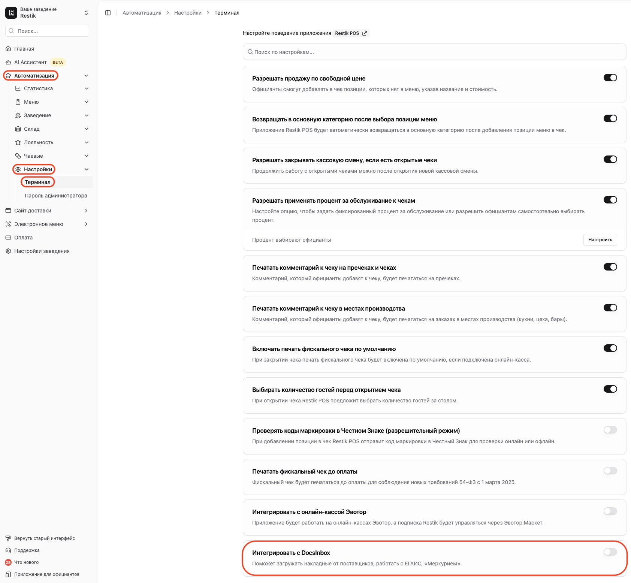Collapse the Автоматизация section chevron

coord(86,76)
